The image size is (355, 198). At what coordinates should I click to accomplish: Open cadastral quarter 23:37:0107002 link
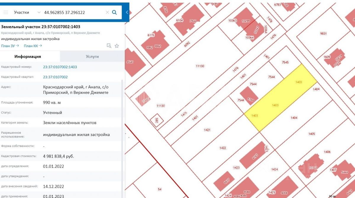[x=55, y=77]
